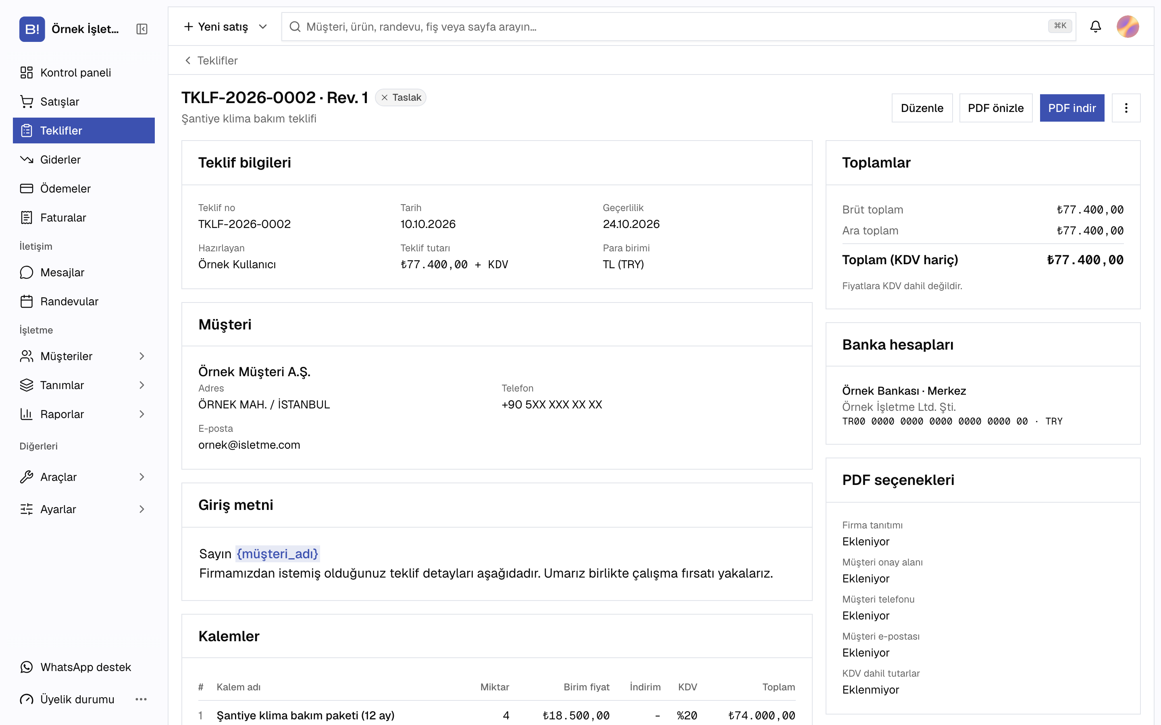Click the Kontrol paneli grid icon
The height and width of the screenshot is (725, 1161).
(26, 72)
